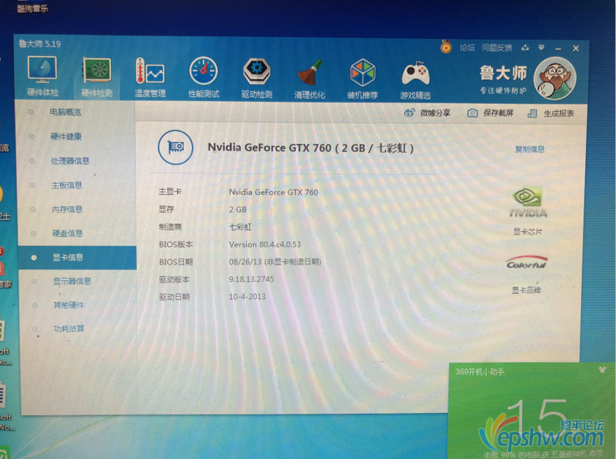Click the 显卡芯片 label
Screen dimensions: 616x459
tap(527, 232)
